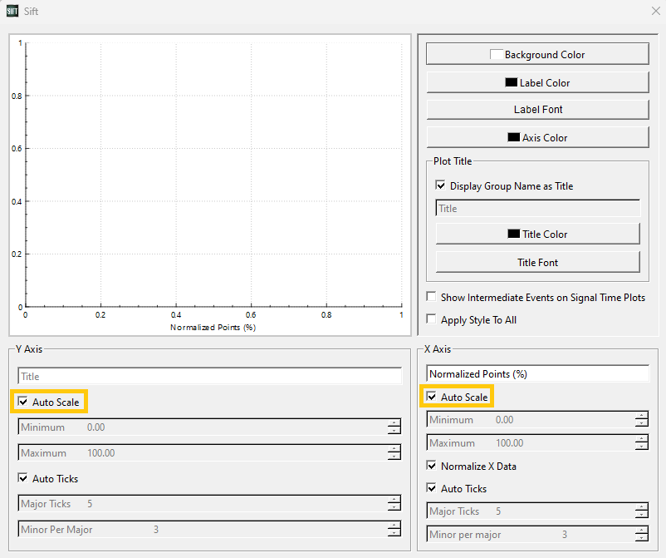Increase X Axis Minimum with up arrow
The width and height of the screenshot is (666, 558).
click(x=642, y=416)
